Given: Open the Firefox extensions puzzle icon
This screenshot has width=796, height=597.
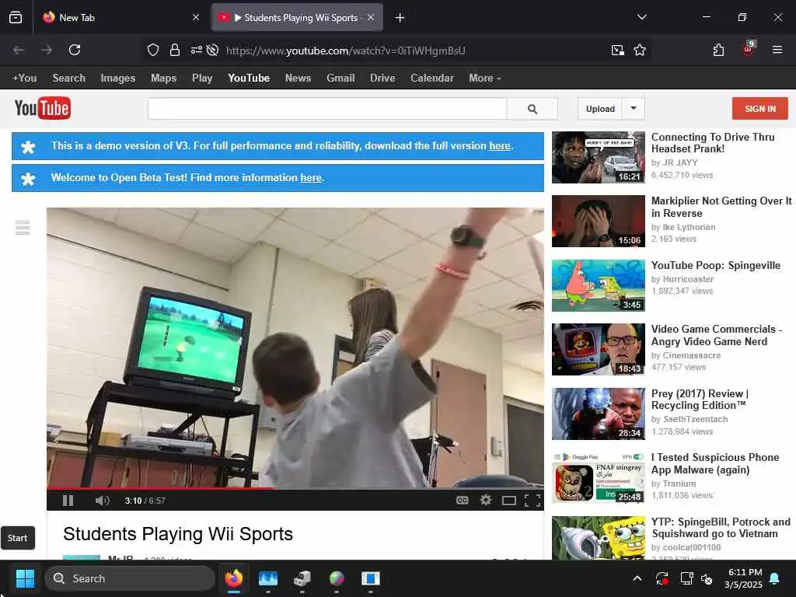Looking at the screenshot, I should pos(718,50).
